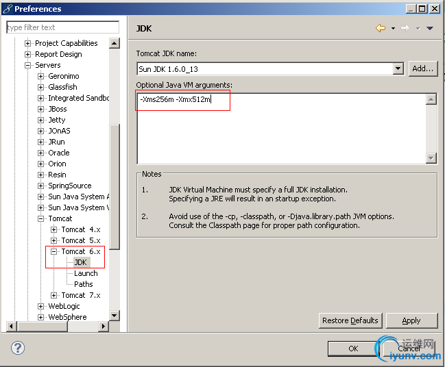Expand the Tomcat 7.x node
The width and height of the screenshot is (445, 367).
[53, 295]
